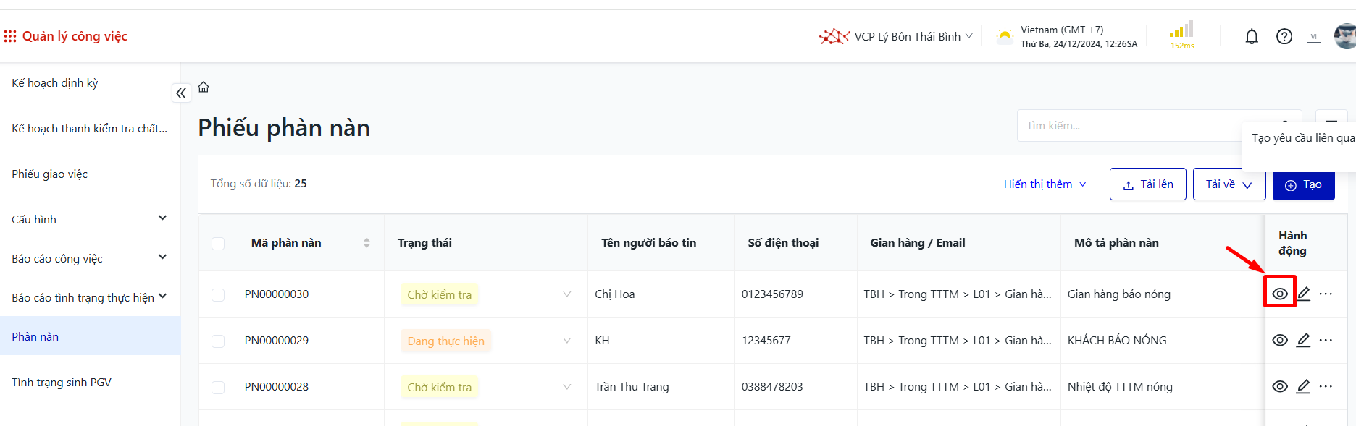Viewport: 1356px width, 426px height.
Task: Open status dropdown for PN00000029
Action: coord(566,341)
